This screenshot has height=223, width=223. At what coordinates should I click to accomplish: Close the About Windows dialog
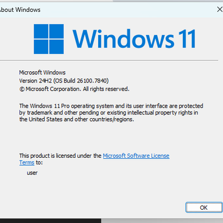220,9
